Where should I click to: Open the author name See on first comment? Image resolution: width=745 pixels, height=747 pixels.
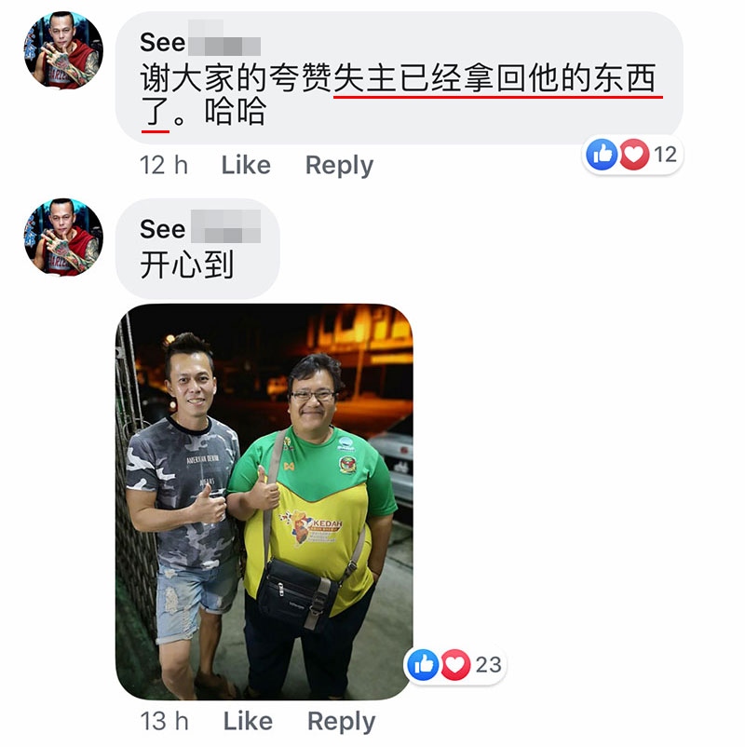[162, 43]
